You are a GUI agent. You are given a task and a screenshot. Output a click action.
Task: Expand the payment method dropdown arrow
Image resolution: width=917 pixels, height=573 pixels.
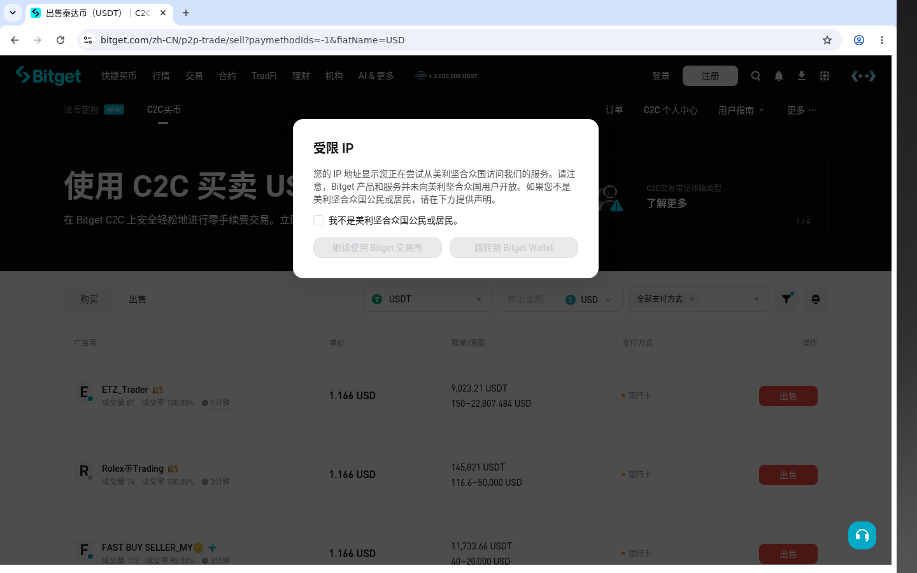pos(757,299)
